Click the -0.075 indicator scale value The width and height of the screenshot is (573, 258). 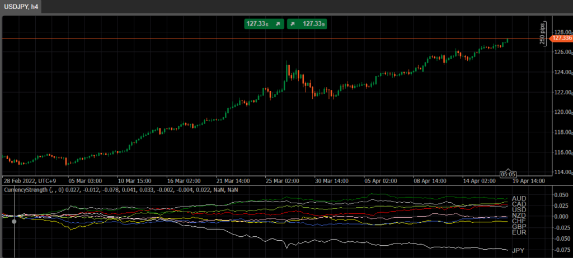pos(561,250)
